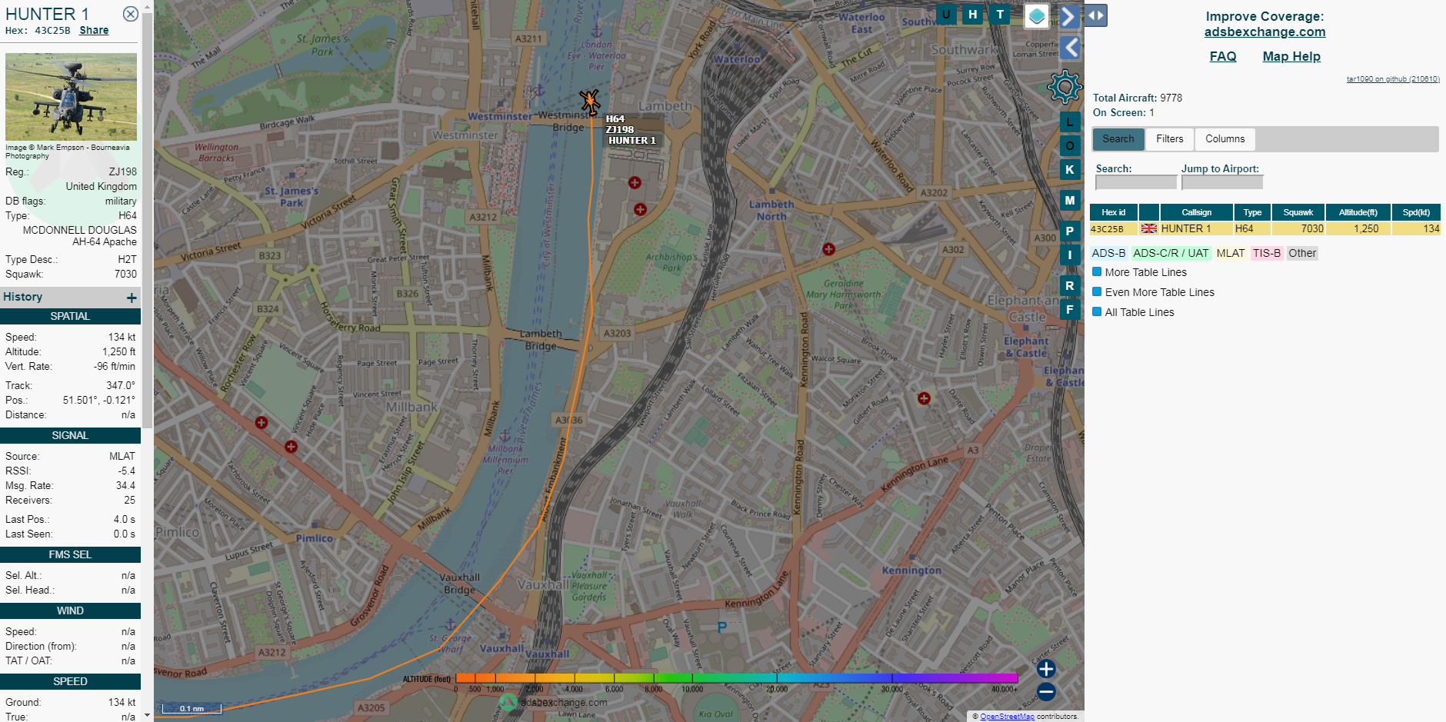Click the right chevron sidebar button
Viewport: 1446px width, 722px height.
pos(1068,16)
